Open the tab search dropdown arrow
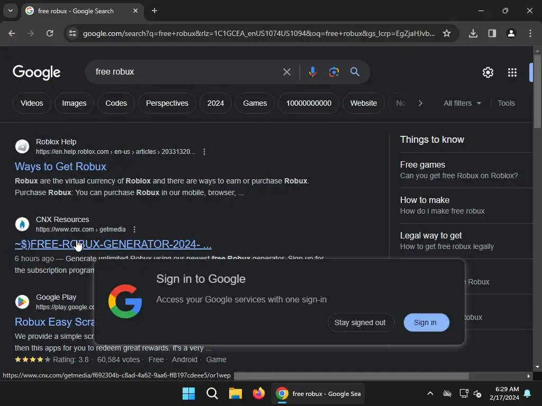 click(11, 11)
